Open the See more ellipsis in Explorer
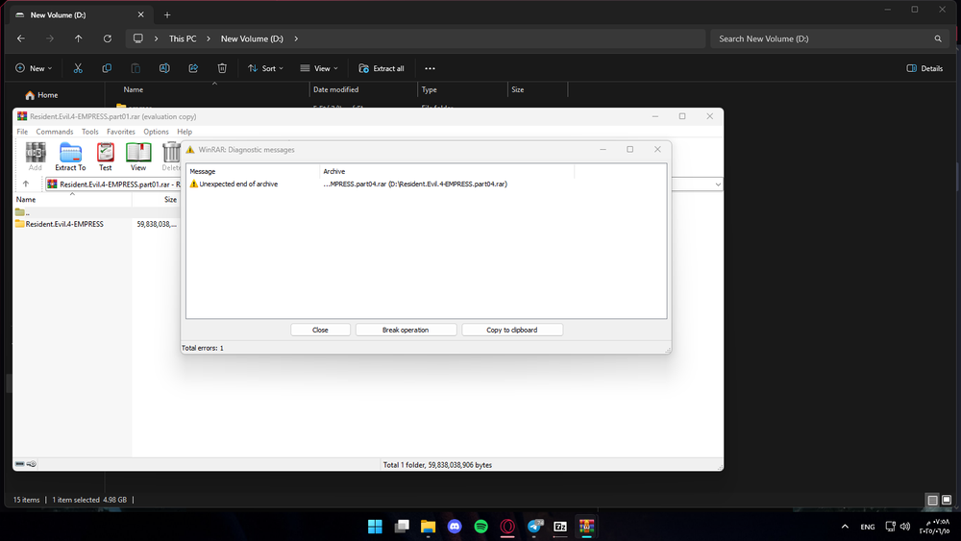The height and width of the screenshot is (541, 961). pos(430,68)
